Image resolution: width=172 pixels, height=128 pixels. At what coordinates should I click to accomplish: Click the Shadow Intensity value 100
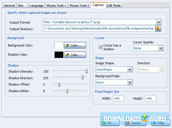point(46,71)
